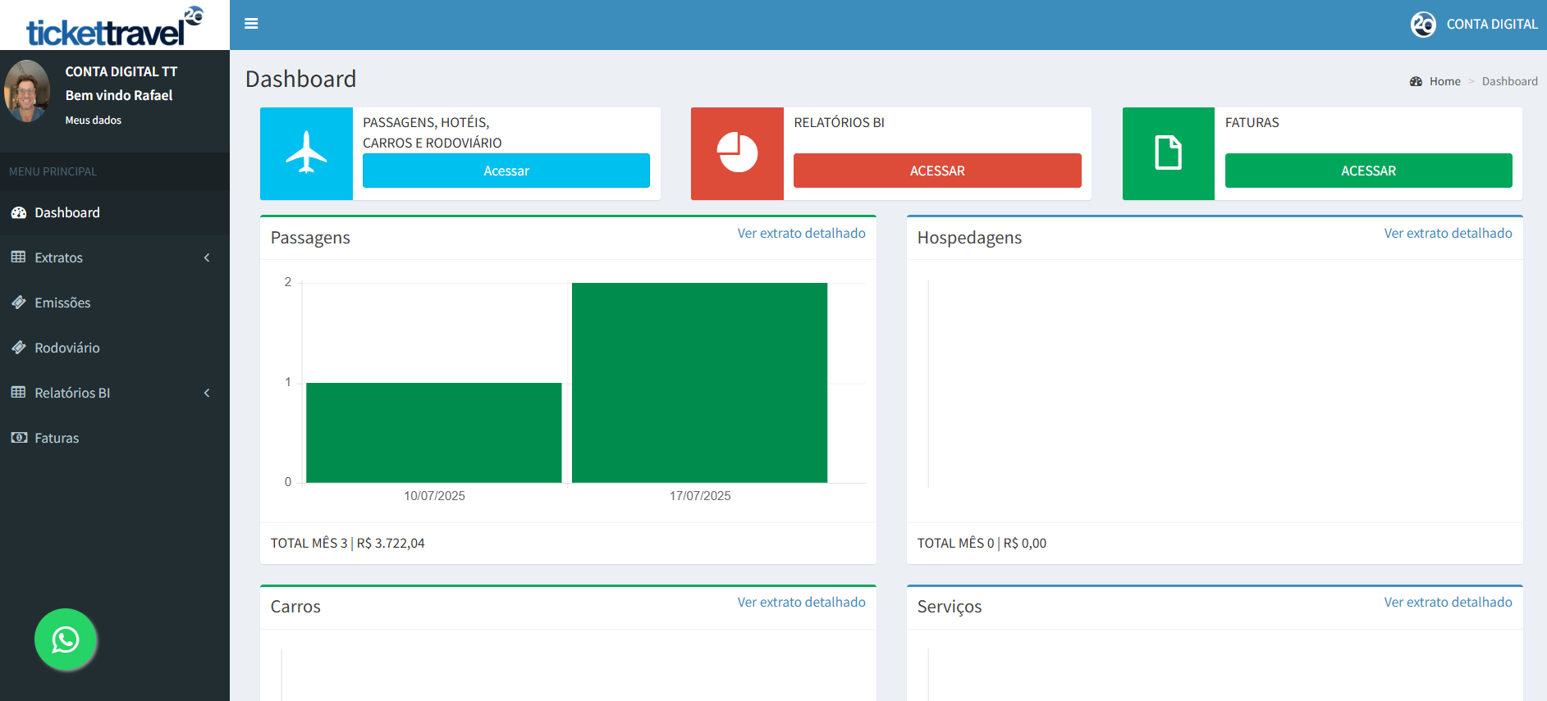Click the 17/07/2025 green chart bar
This screenshot has width=1547, height=701.
tap(699, 382)
